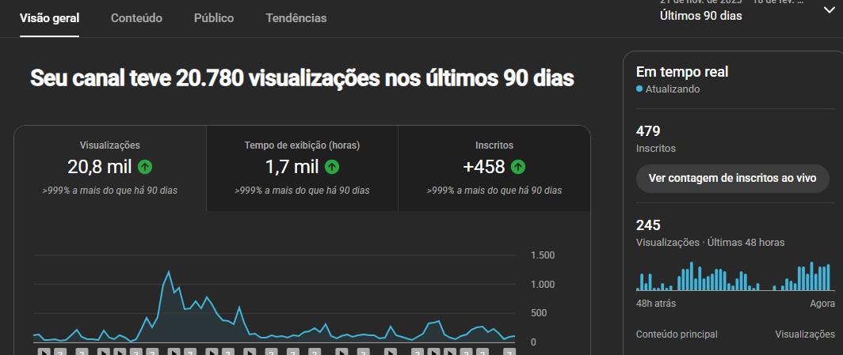Click the green up arrow beside 20,8 mil
The height and width of the screenshot is (355, 843).
tap(145, 167)
